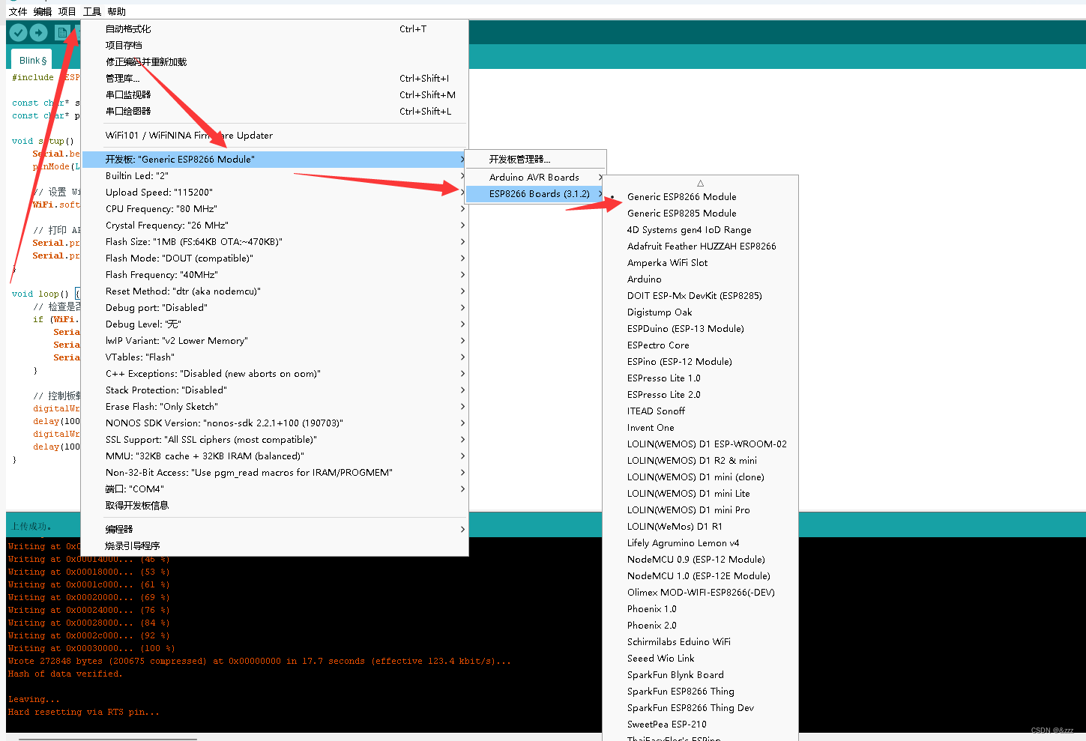The height and width of the screenshot is (741, 1086).
Task: Select SparkFun ESP8266 Thing Dev board
Action: coord(700,707)
